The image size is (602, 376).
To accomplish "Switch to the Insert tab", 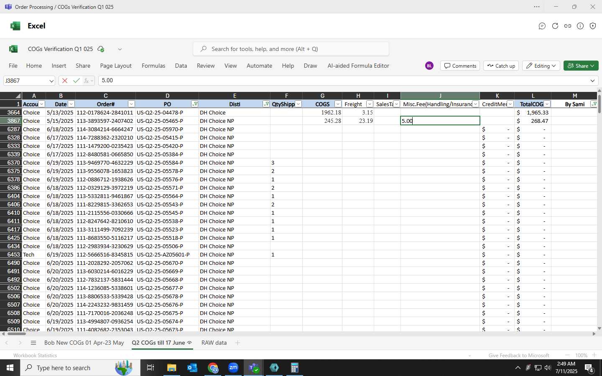I will pos(59,66).
